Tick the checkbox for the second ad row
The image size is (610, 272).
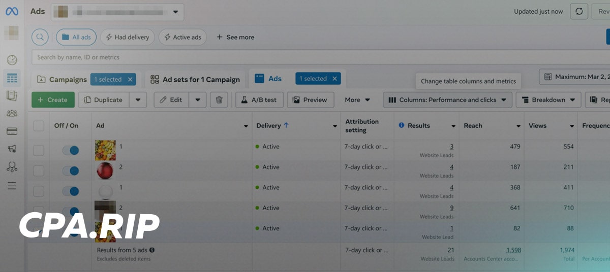point(39,171)
